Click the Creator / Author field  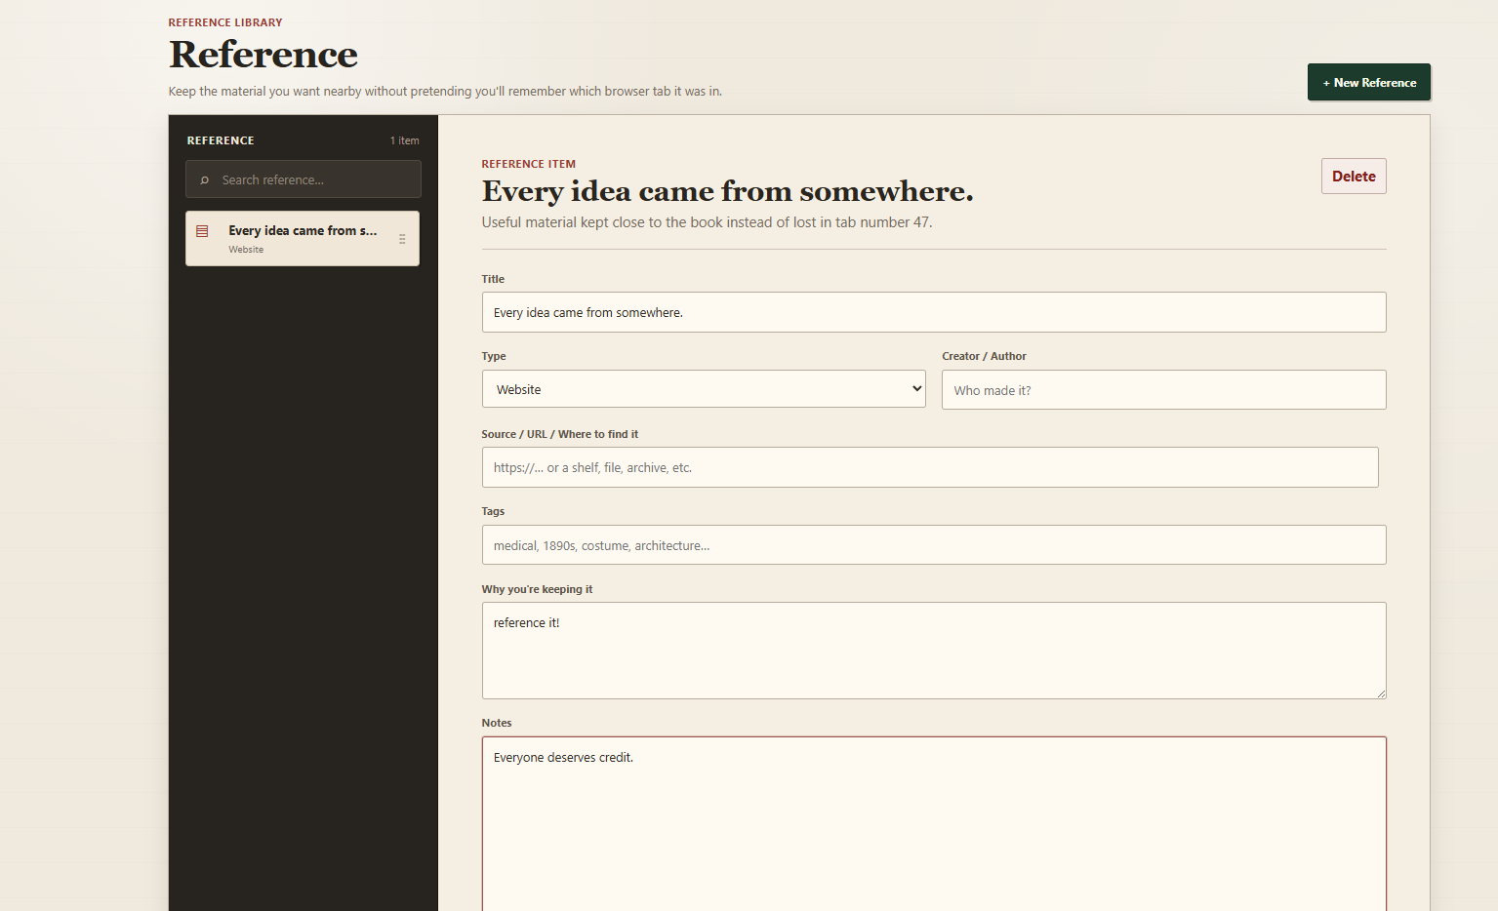(x=1164, y=390)
